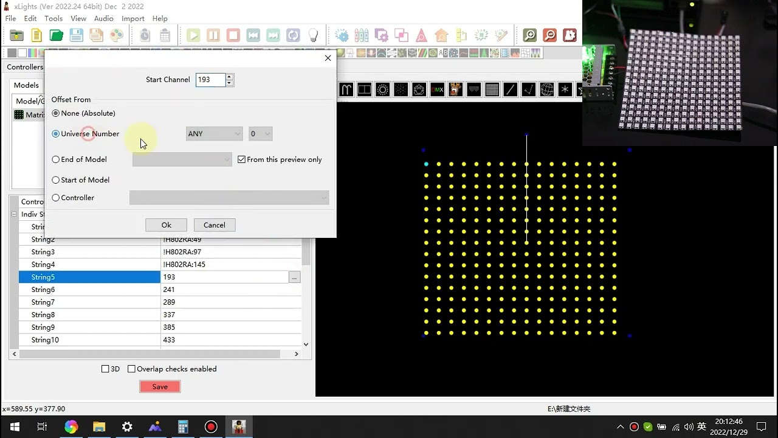Add an Image model with reindeer icon
Viewport: 778px width, 438px height.
click(455, 90)
